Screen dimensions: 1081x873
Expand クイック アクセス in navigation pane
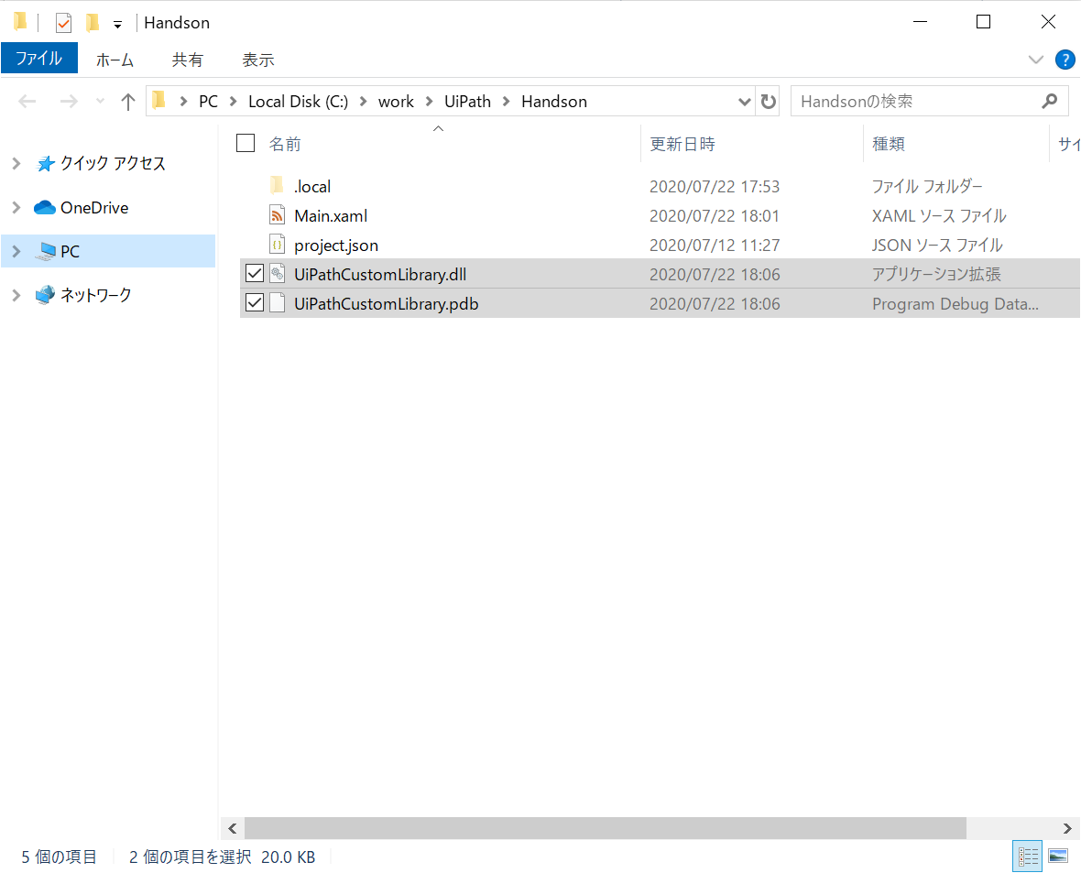16,163
